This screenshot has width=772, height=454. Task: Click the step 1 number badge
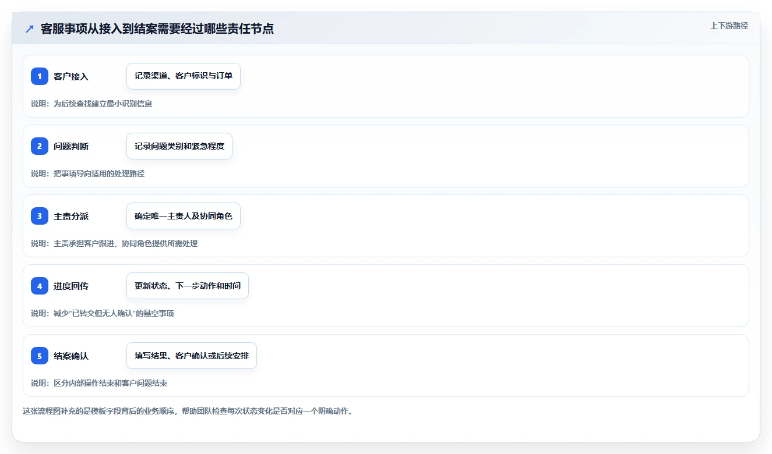coord(40,76)
